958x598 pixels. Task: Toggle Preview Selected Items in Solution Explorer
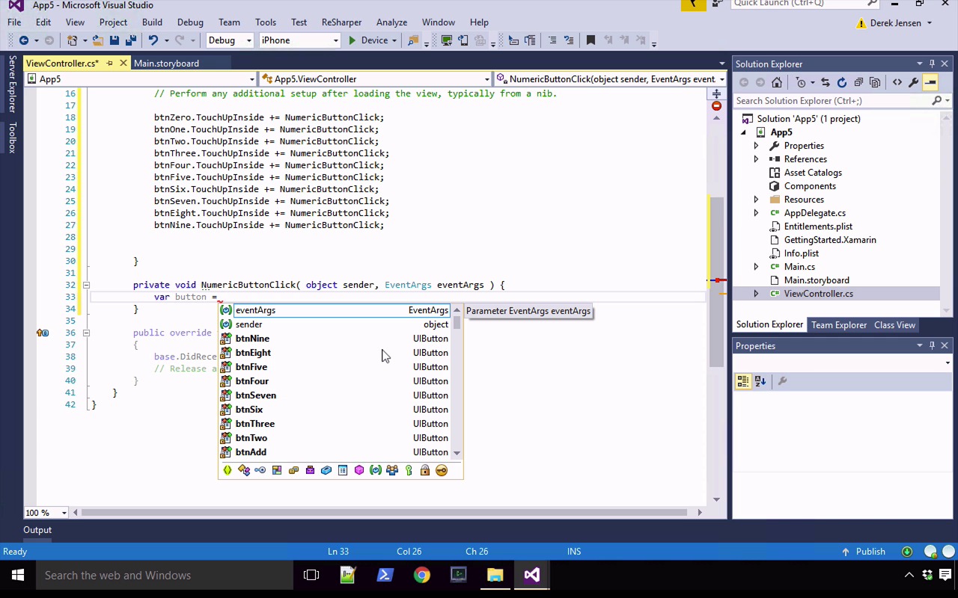coord(930,82)
